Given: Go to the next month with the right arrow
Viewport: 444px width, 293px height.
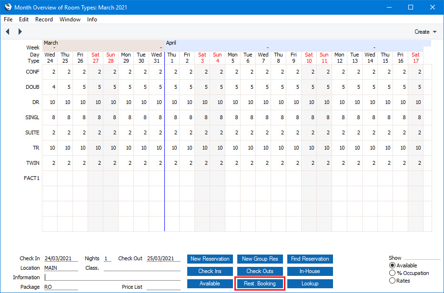Looking at the screenshot, I should click(20, 32).
